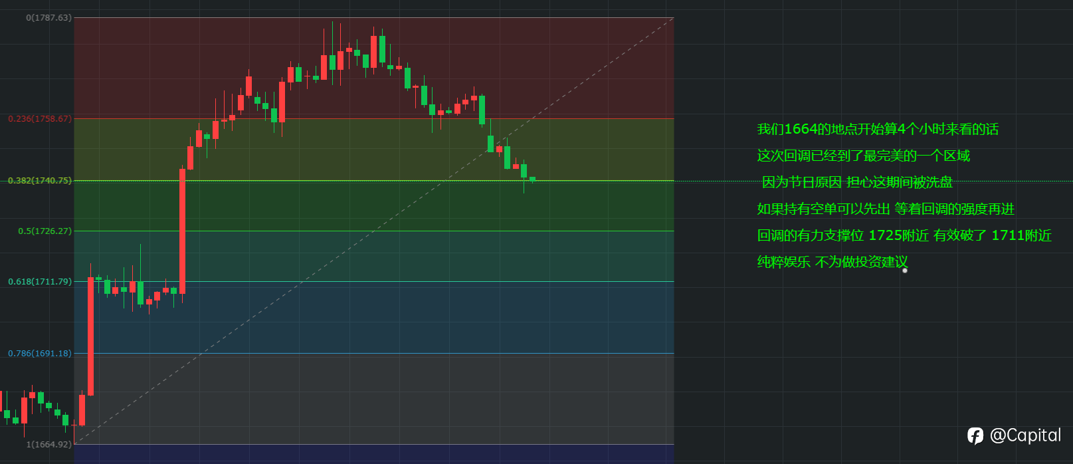The image size is (1073, 464).
Task: Click the gray 0.786–1 Fibonacci zone
Action: pos(374,399)
